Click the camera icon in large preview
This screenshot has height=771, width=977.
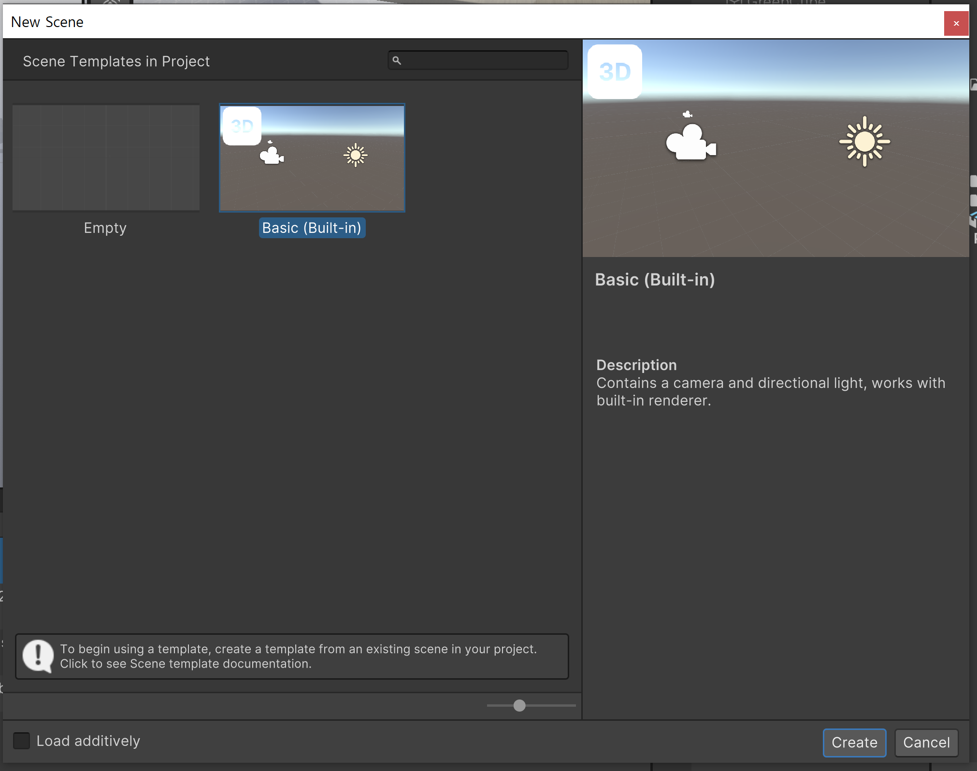tap(690, 143)
